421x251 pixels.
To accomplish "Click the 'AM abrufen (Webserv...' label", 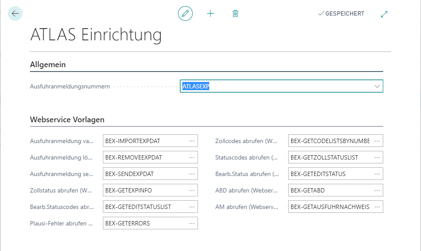I will point(247,207).
